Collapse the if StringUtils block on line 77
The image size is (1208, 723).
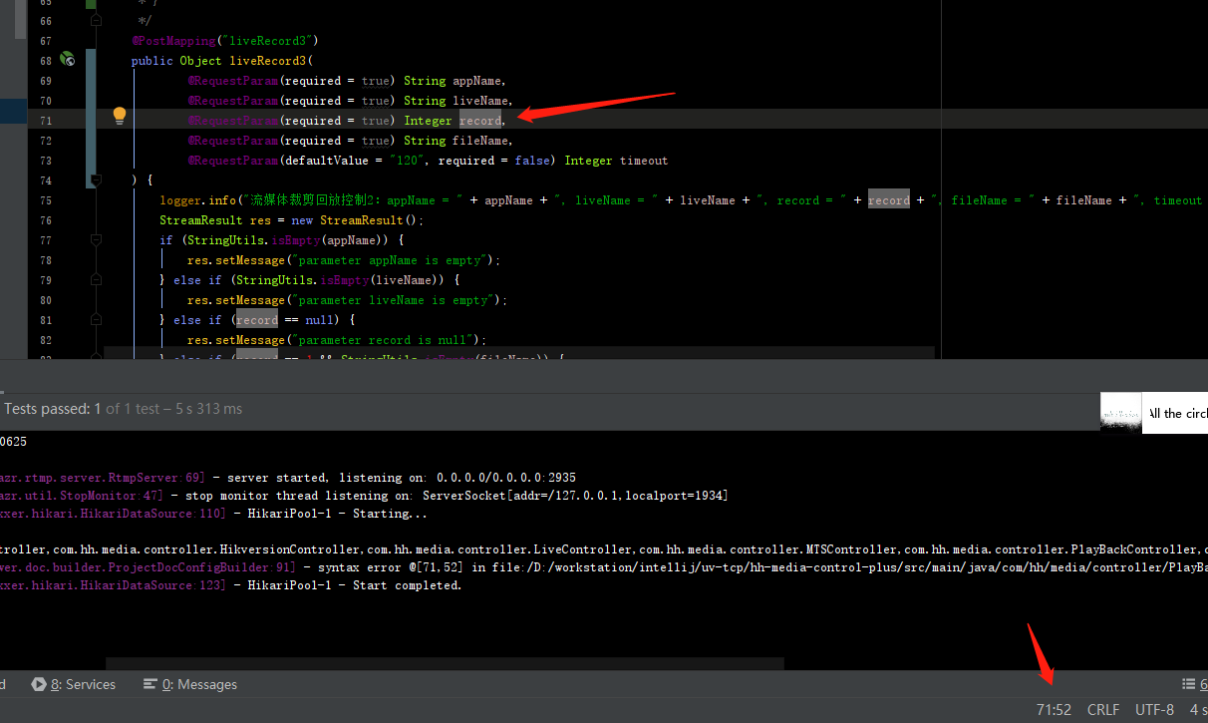click(95, 240)
